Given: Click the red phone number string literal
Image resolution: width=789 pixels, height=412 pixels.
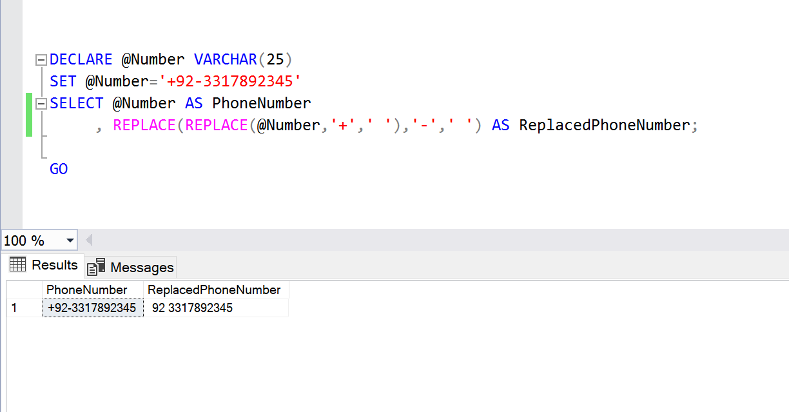Looking at the screenshot, I should (234, 82).
